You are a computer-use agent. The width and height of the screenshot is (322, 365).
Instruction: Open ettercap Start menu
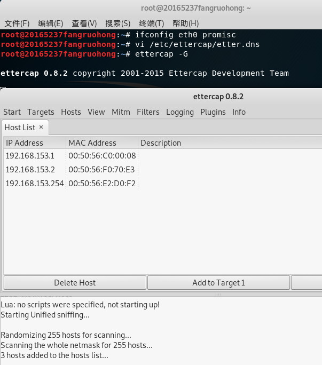(x=12, y=112)
